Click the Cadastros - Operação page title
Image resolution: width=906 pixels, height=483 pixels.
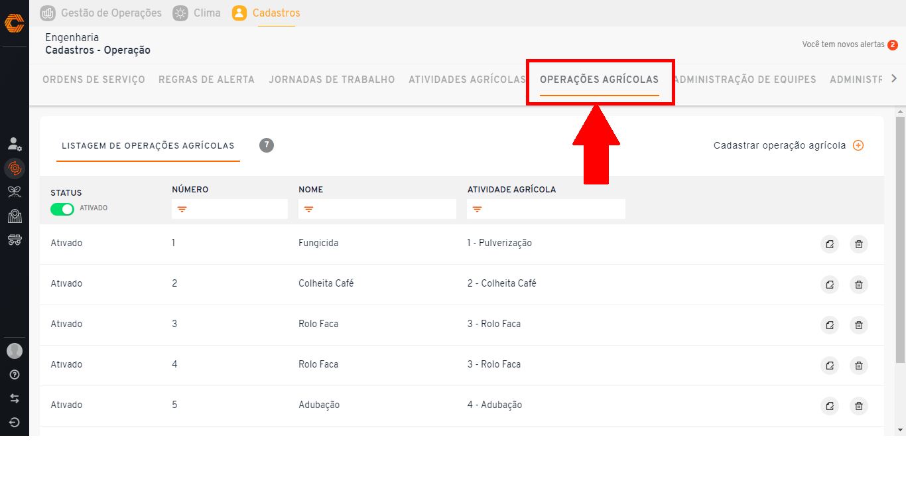coord(97,50)
